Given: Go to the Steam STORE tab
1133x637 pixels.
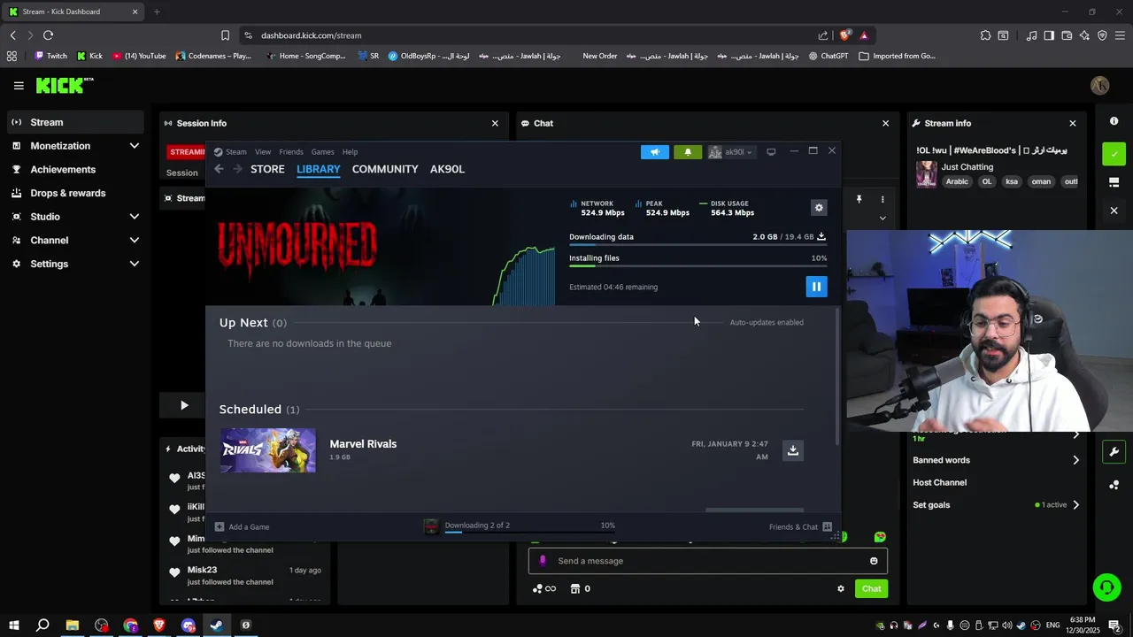Looking at the screenshot, I should pyautogui.click(x=267, y=169).
